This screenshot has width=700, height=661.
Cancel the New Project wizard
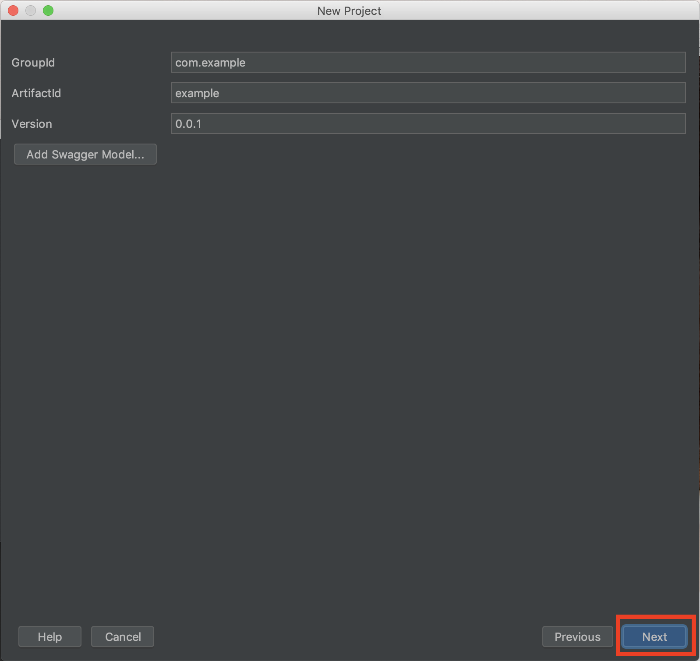[123, 636]
